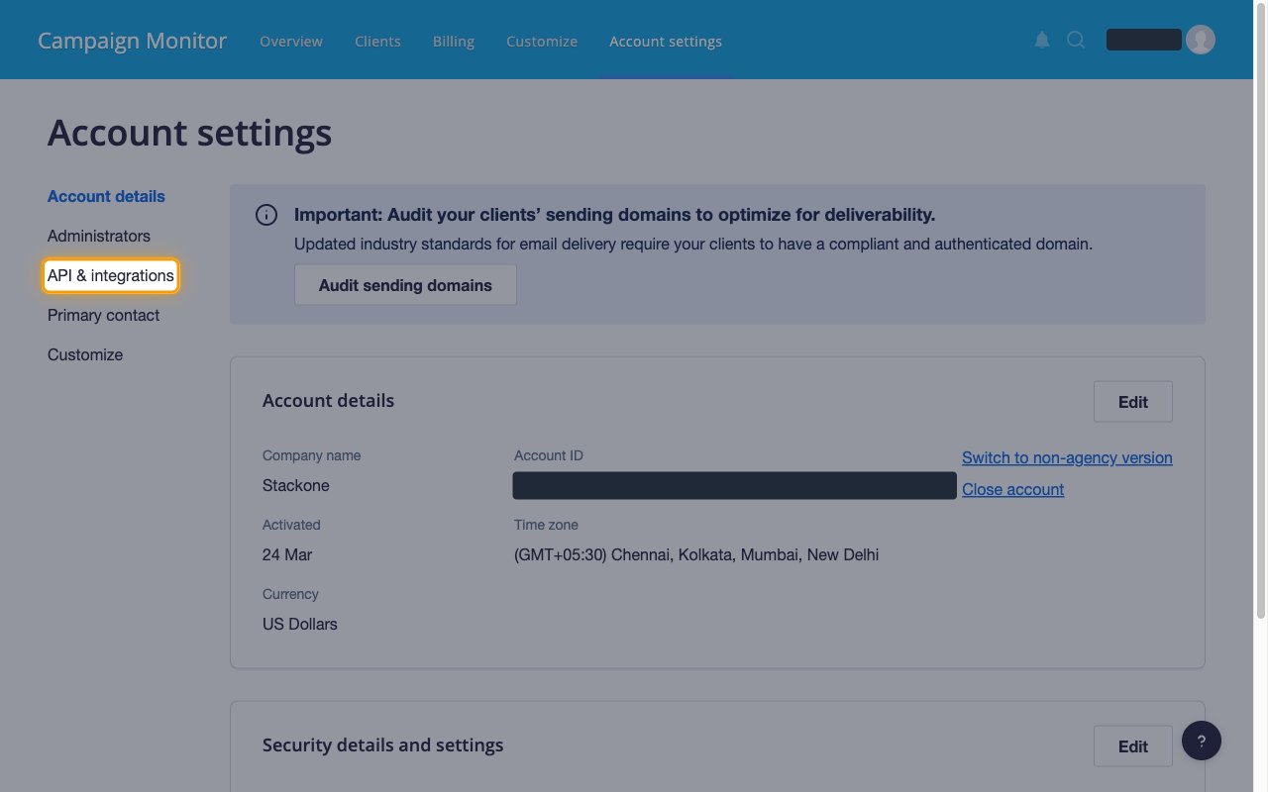
Task: Click the Company name label
Action: (311, 455)
